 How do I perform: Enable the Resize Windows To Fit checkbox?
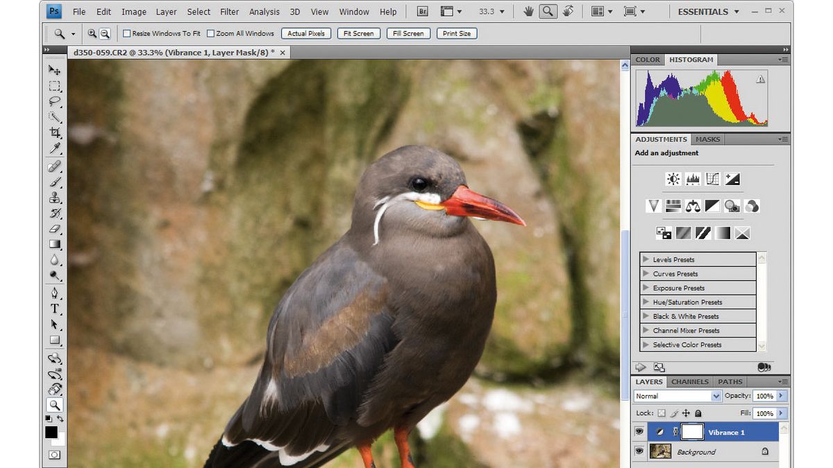(x=127, y=33)
